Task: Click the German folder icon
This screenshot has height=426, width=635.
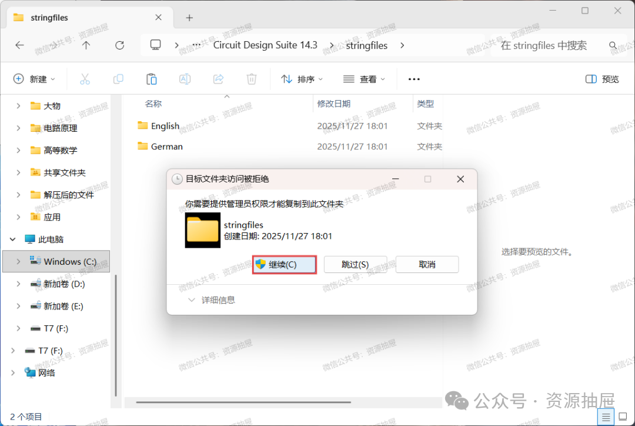Action: (142, 146)
